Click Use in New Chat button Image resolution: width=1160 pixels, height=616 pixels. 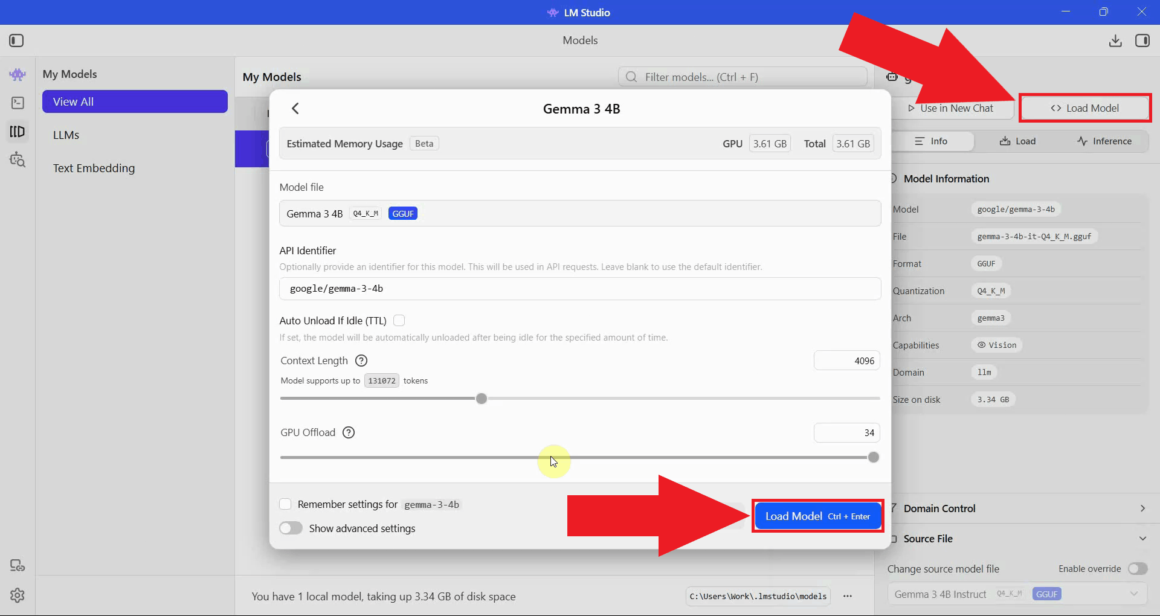(951, 109)
